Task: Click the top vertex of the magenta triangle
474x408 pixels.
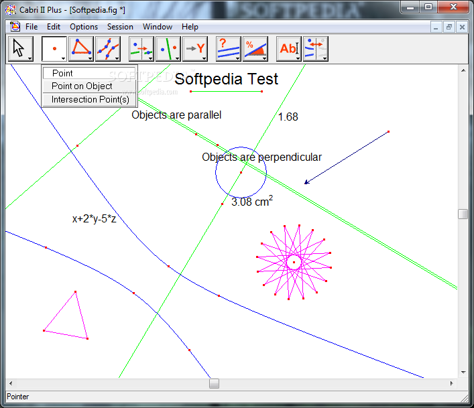Action: 75,291
